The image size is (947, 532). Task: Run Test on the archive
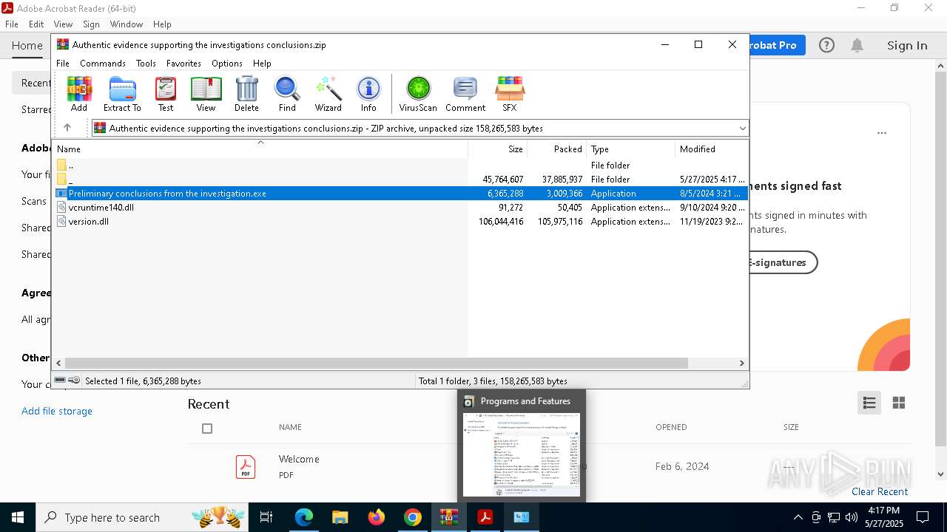pos(166,94)
